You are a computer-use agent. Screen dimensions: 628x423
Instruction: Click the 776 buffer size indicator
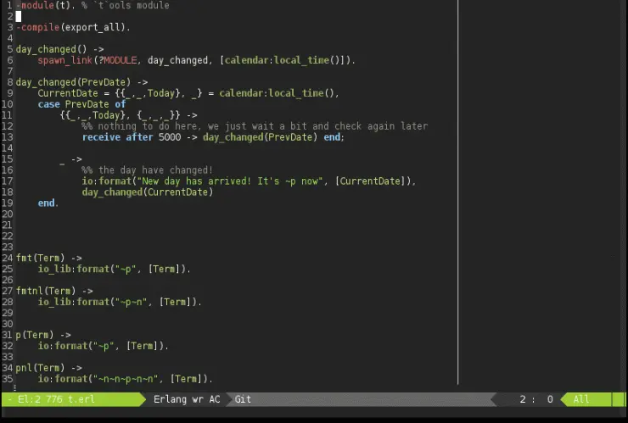pyautogui.click(x=53, y=399)
